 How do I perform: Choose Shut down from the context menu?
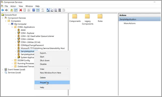click(52, 61)
